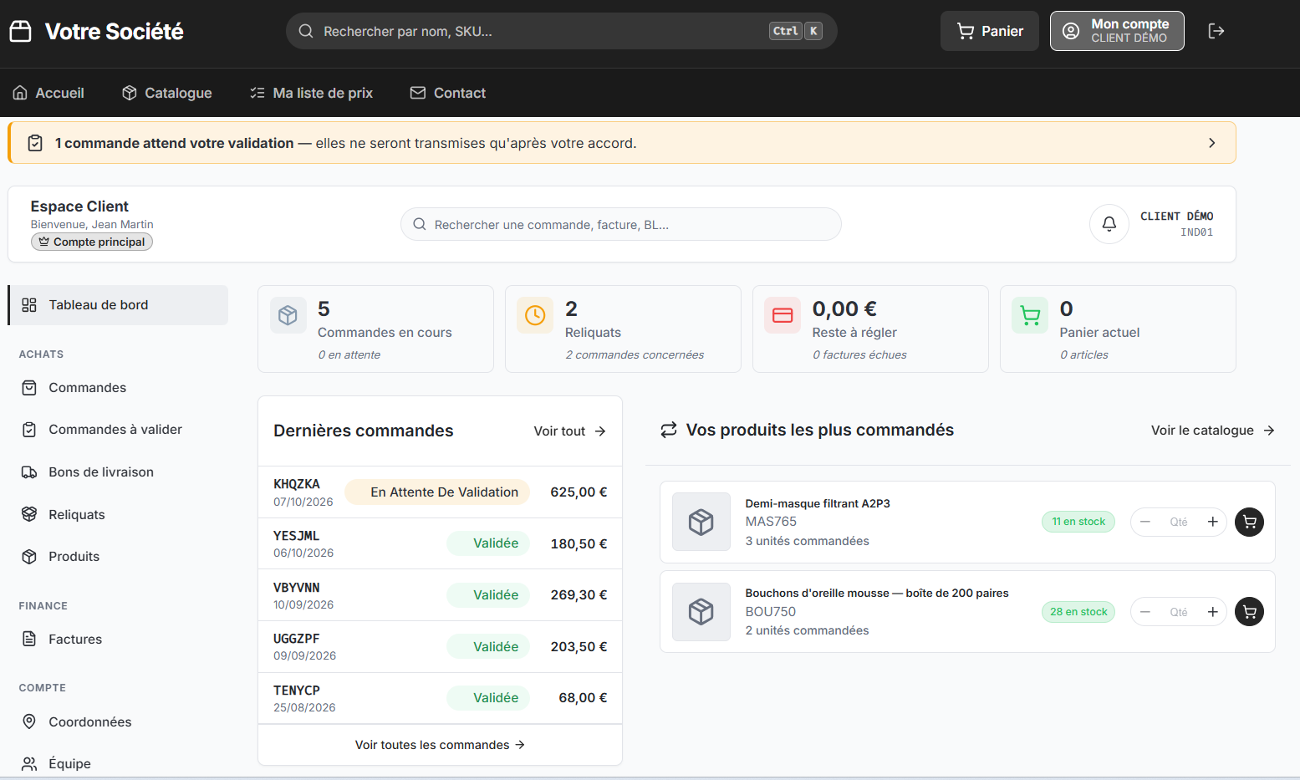Decrease quantity for BOU750 product

1145,612
